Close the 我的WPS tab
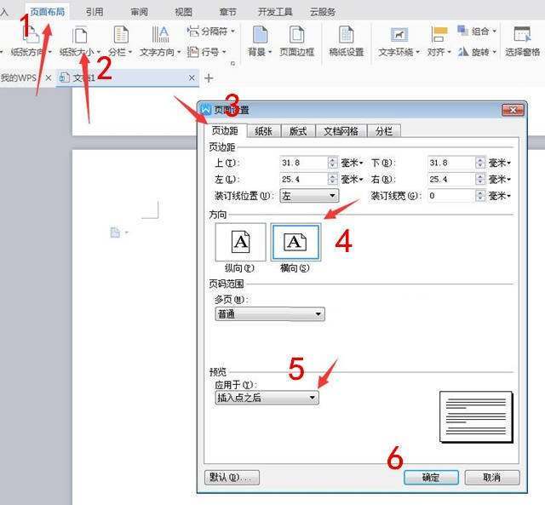This screenshot has height=505, width=545. pyautogui.click(x=49, y=77)
